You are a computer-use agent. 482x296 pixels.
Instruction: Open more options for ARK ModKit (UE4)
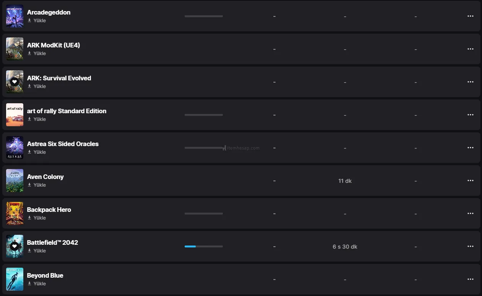[x=470, y=49]
